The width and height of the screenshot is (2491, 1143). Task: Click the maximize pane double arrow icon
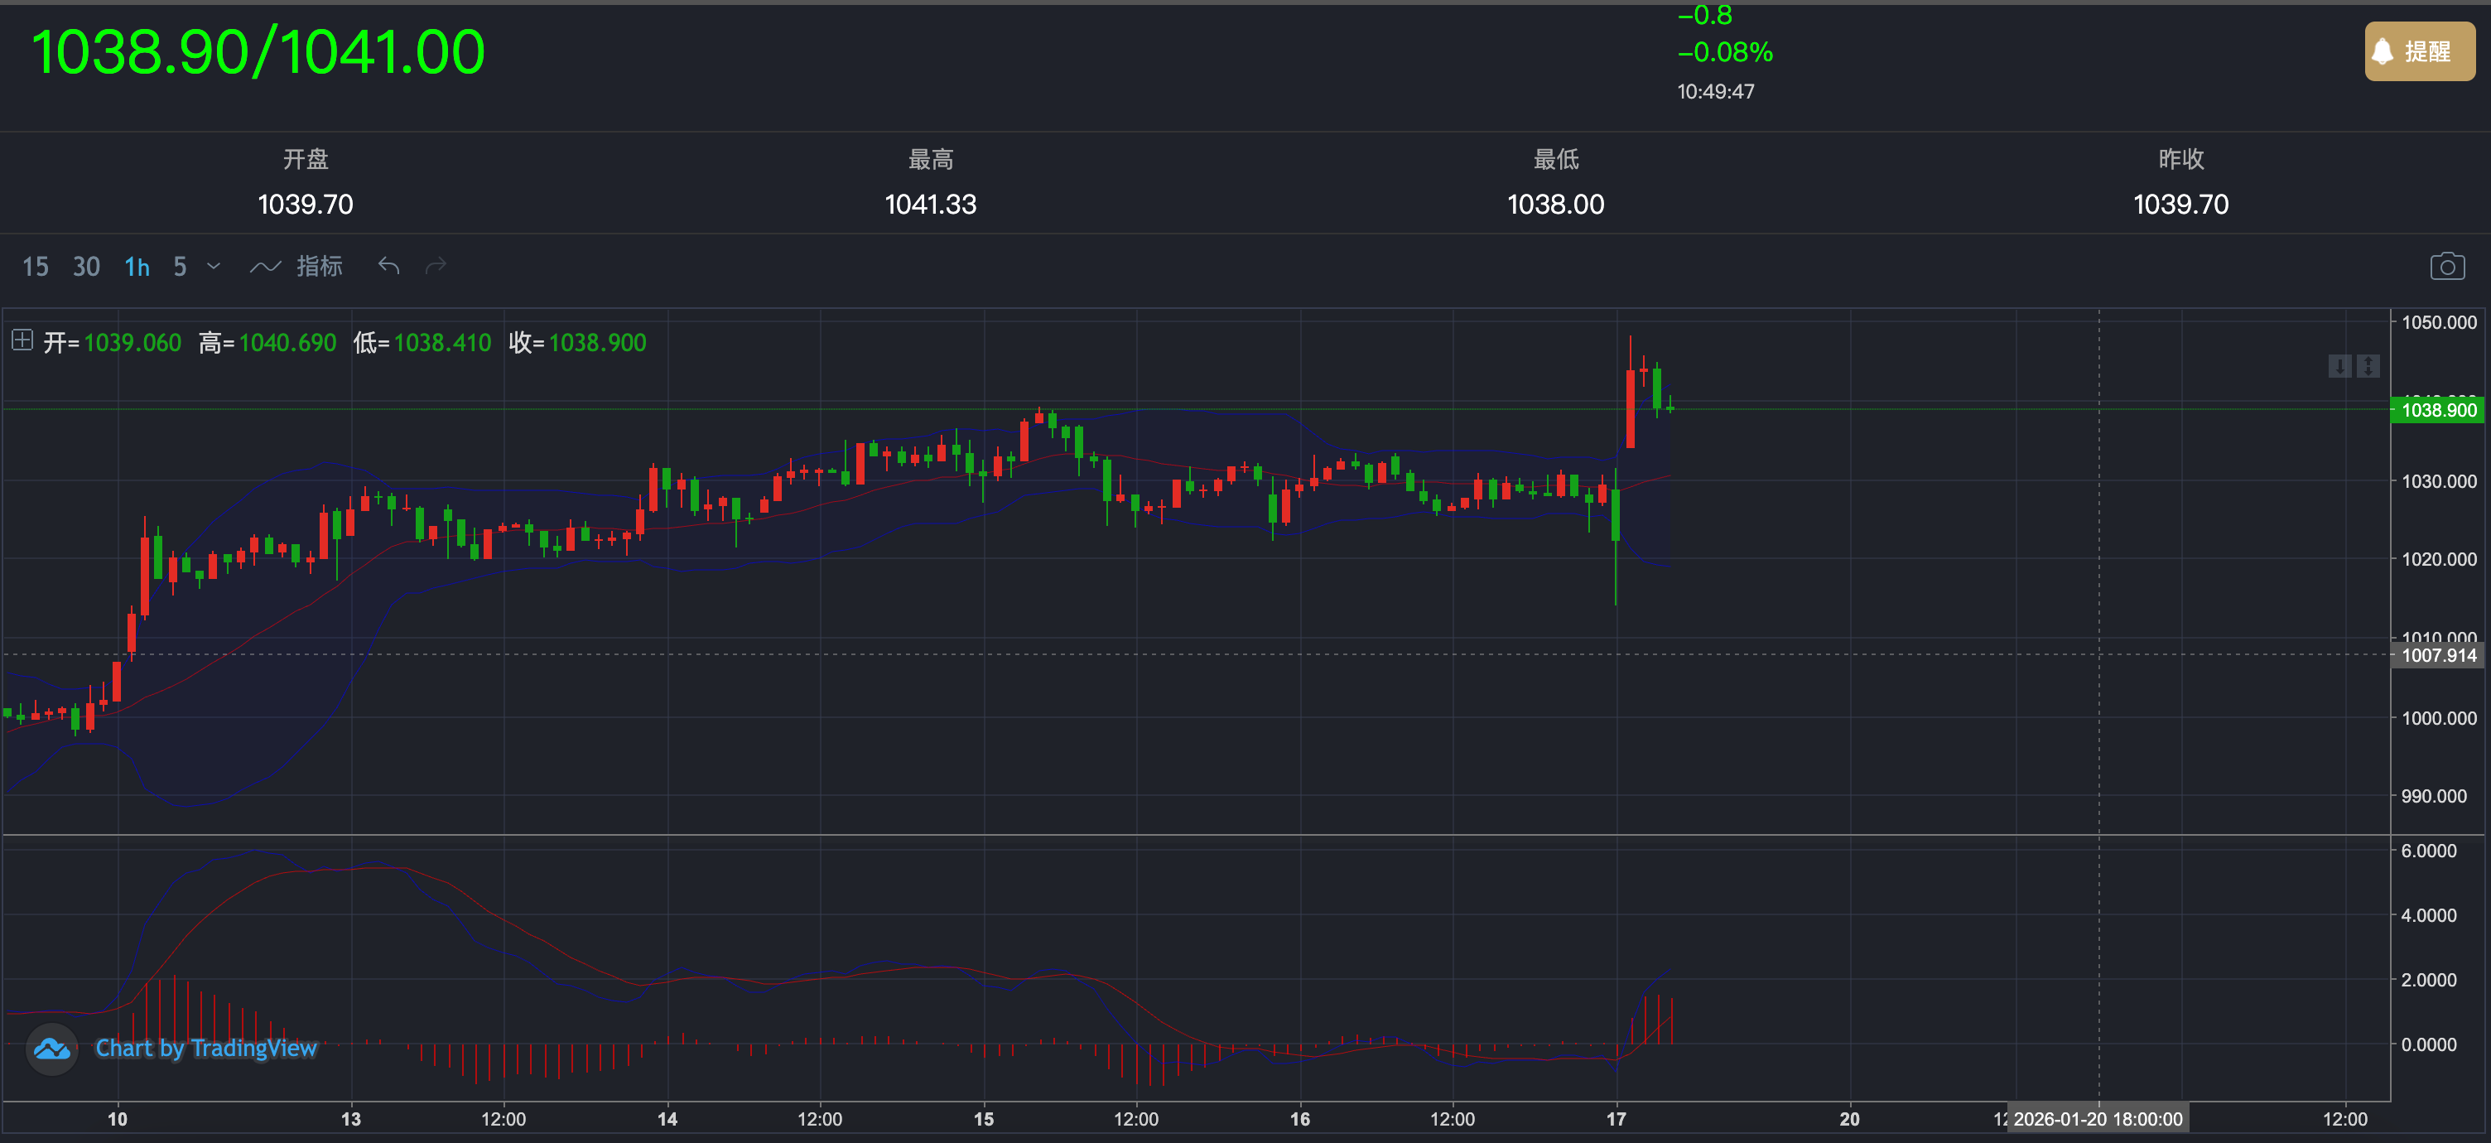click(2368, 365)
